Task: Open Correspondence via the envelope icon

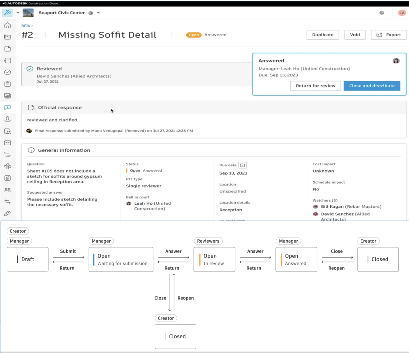Action: 8,143
